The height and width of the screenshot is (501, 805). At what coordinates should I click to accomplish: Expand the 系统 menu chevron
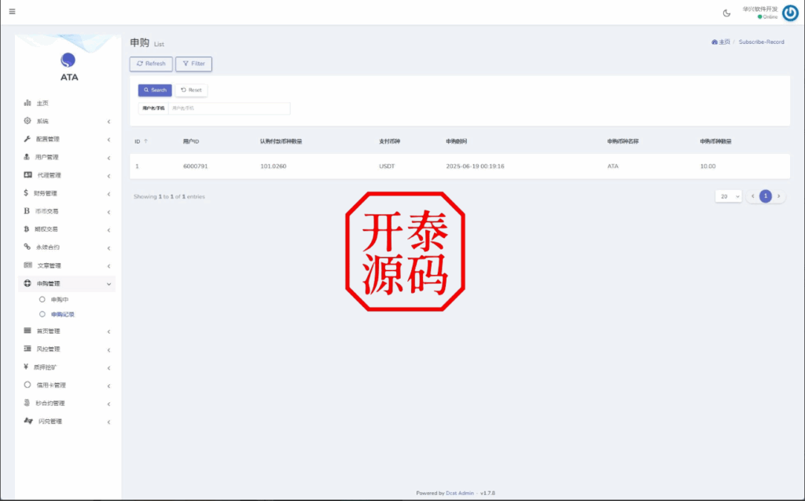pyautogui.click(x=108, y=122)
